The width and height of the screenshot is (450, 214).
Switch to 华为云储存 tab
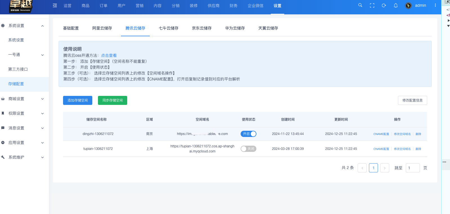(x=235, y=28)
